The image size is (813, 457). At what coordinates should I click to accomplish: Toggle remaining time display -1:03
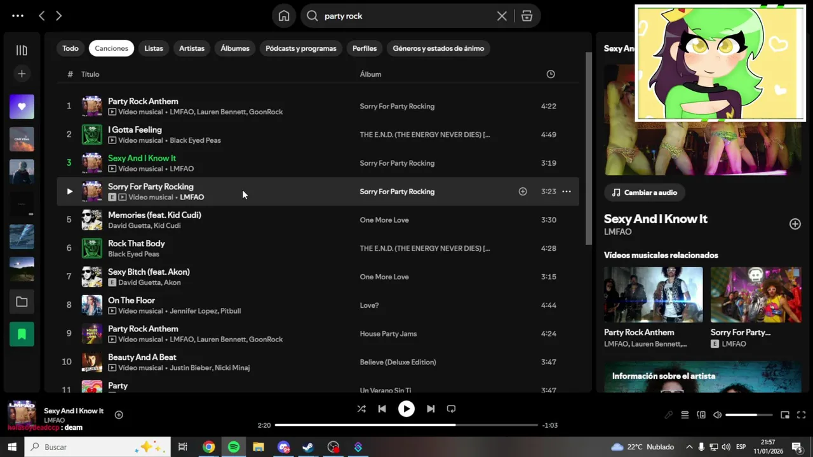click(550, 425)
